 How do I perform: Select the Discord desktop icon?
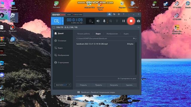tap(2, 76)
